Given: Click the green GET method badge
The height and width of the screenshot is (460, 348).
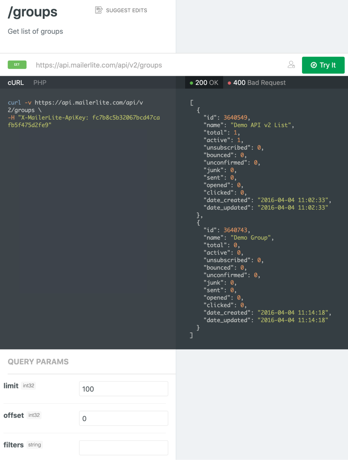Looking at the screenshot, I should (x=17, y=65).
